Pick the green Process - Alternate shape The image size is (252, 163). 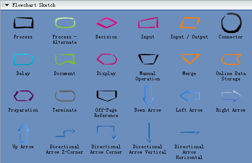click(65, 23)
